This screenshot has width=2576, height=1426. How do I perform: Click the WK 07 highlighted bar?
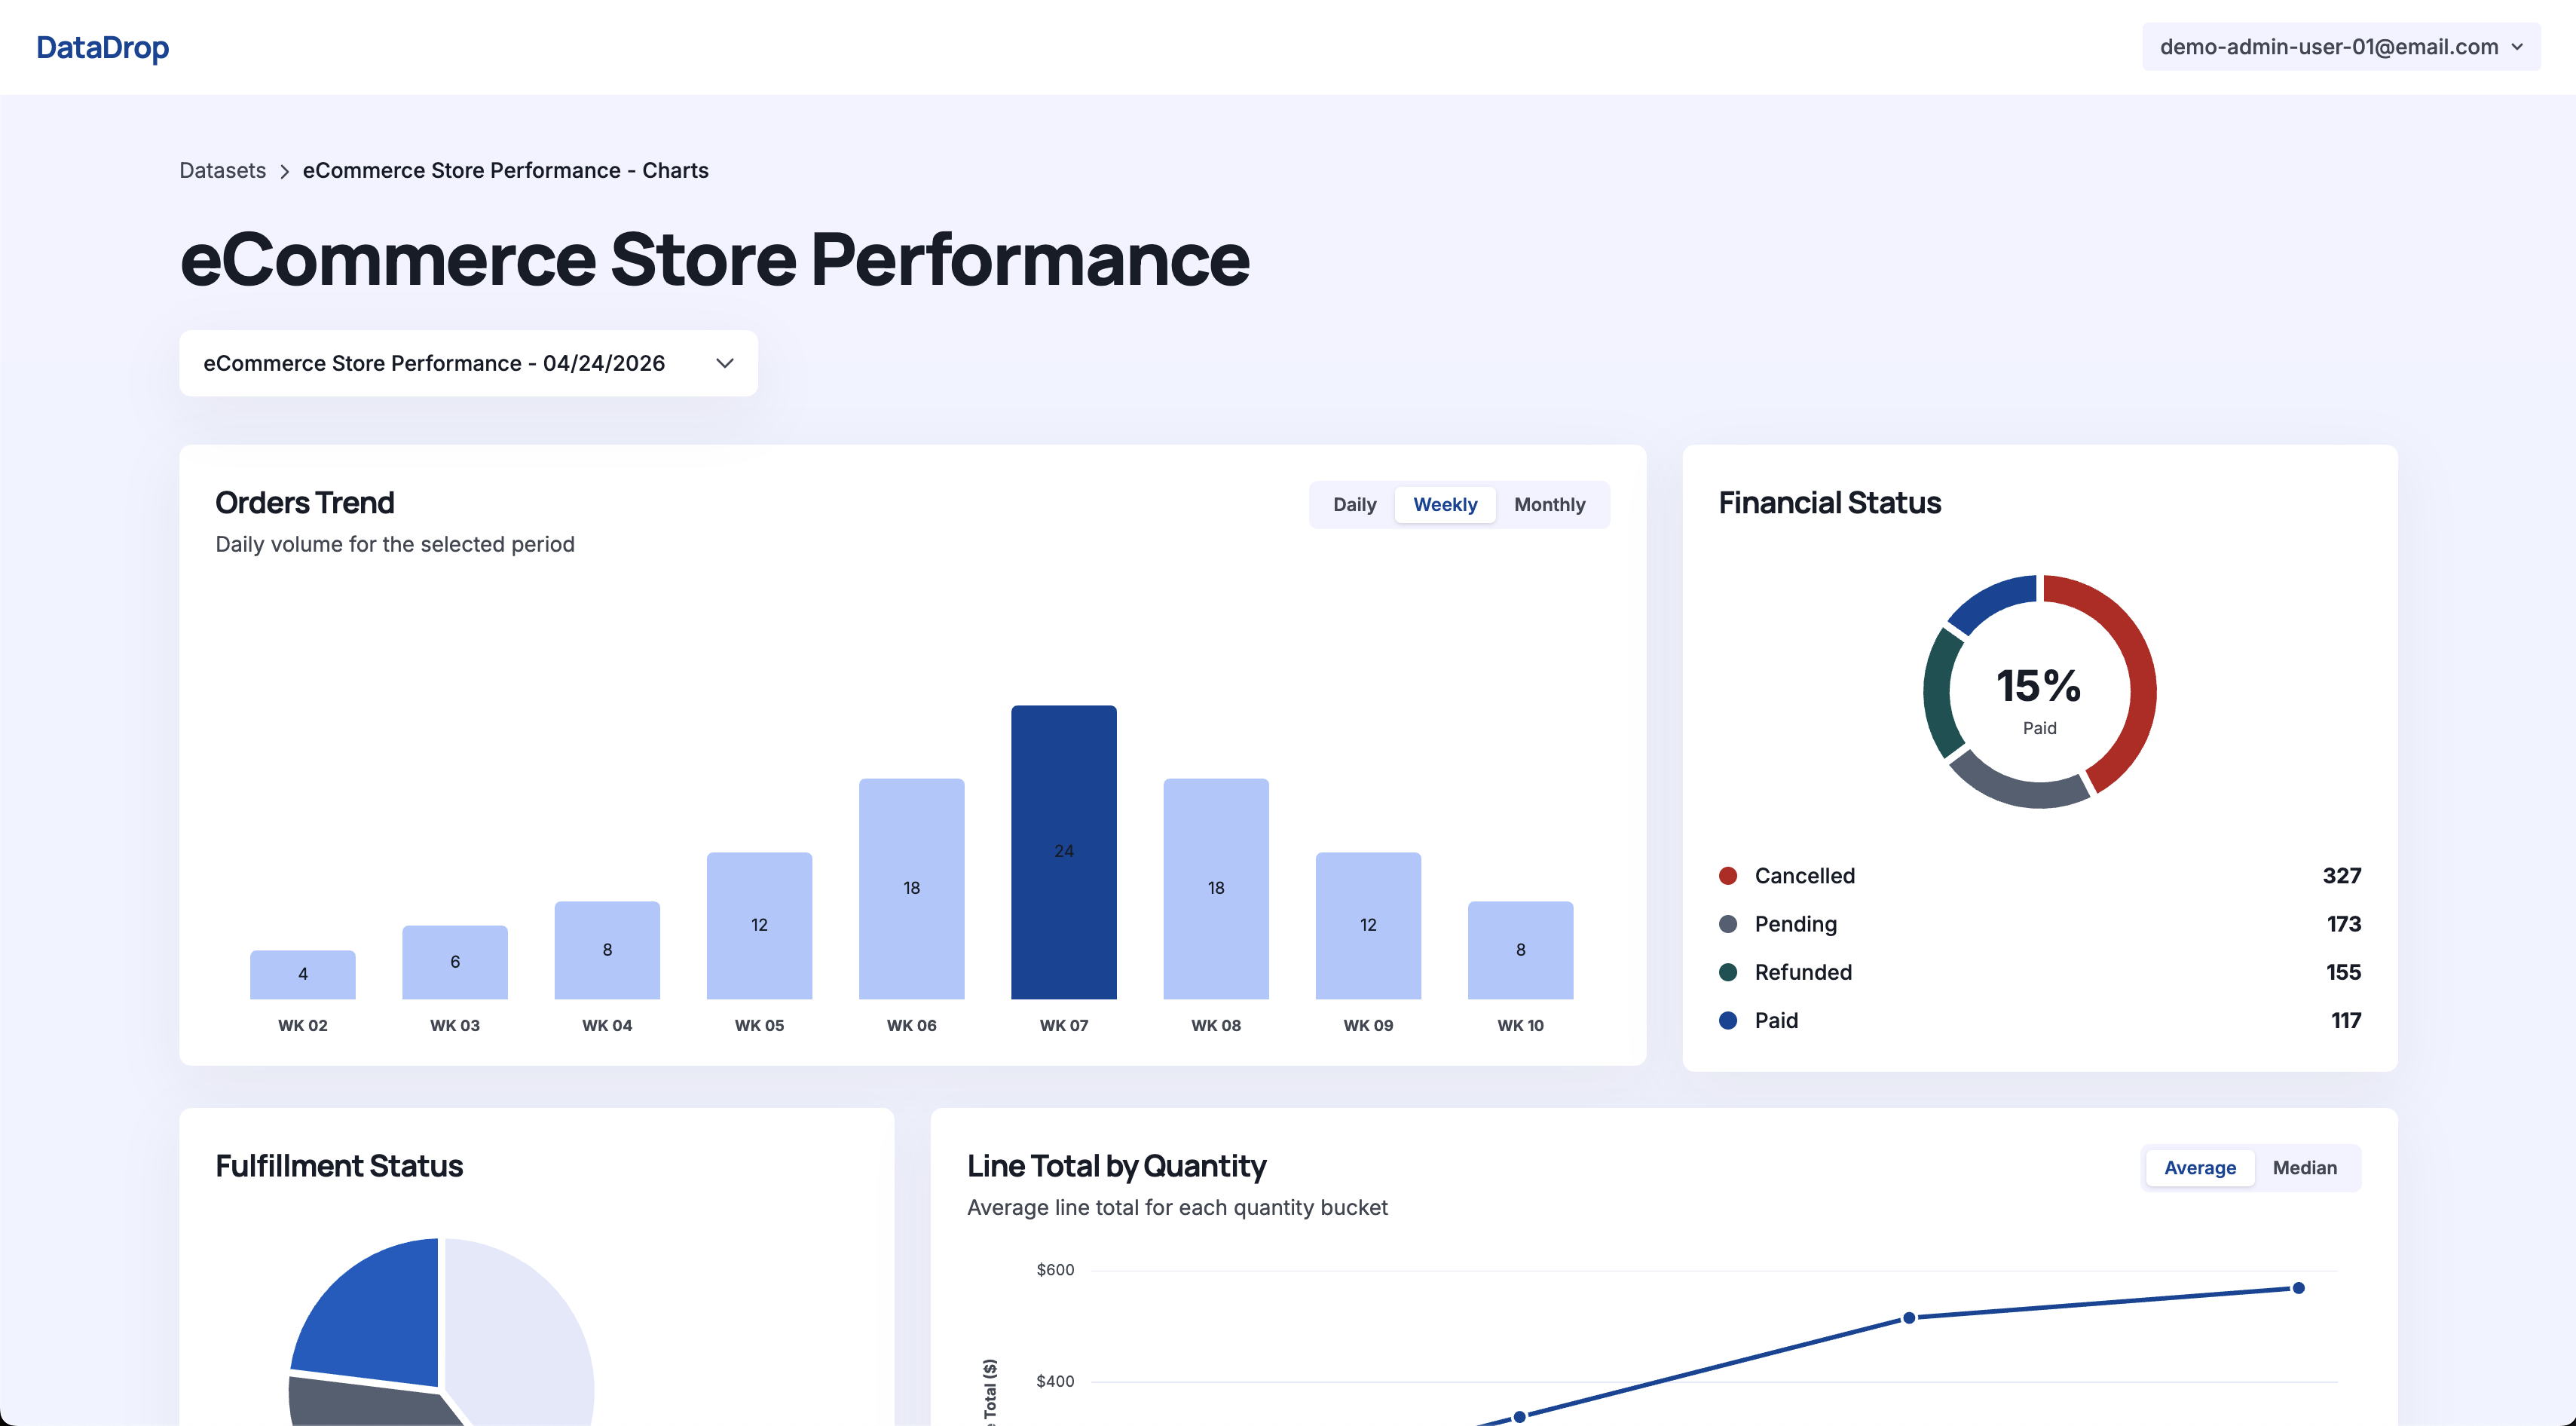(x=1063, y=851)
